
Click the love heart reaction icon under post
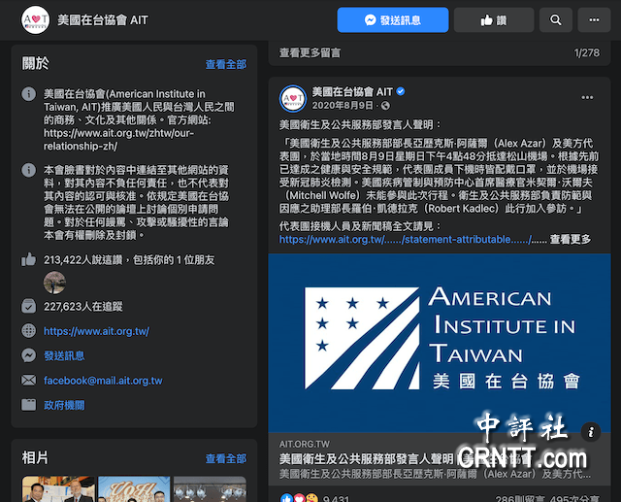(299, 498)
